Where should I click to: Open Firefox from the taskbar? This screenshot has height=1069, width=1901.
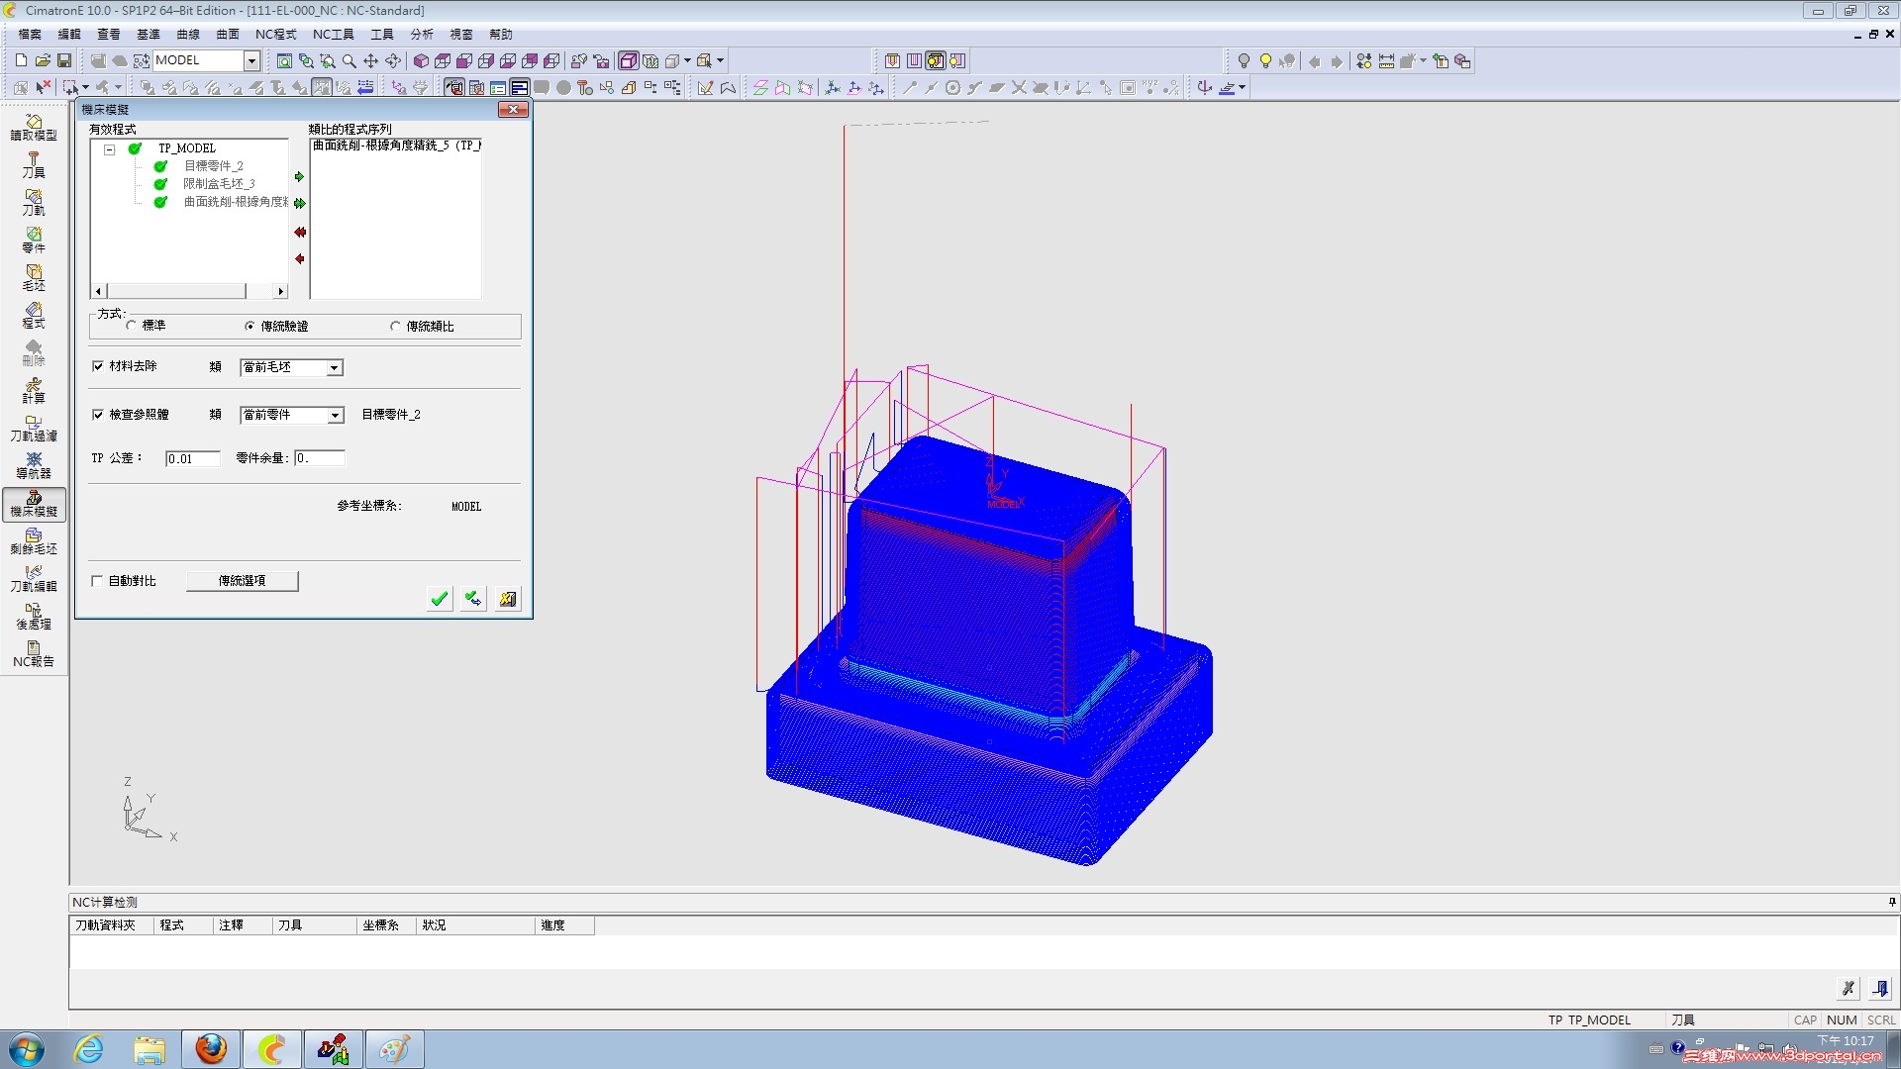pyautogui.click(x=211, y=1049)
